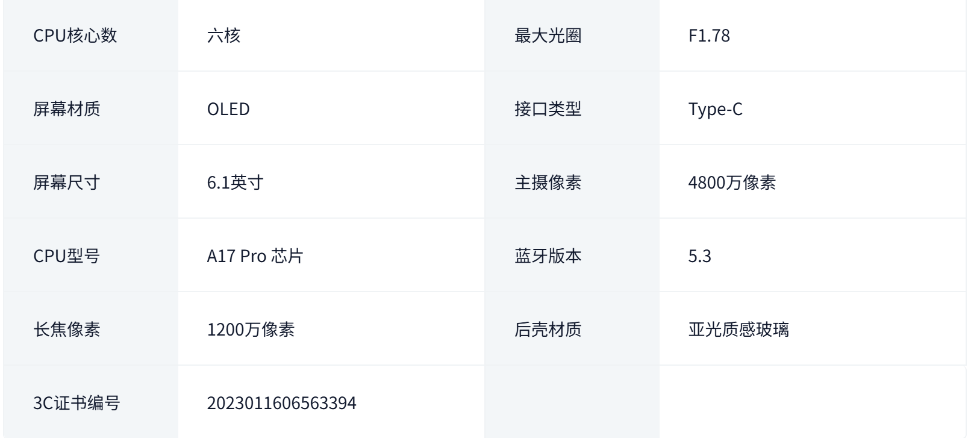Select the 4800万像素 value
The width and height of the screenshot is (968, 438).
point(732,183)
